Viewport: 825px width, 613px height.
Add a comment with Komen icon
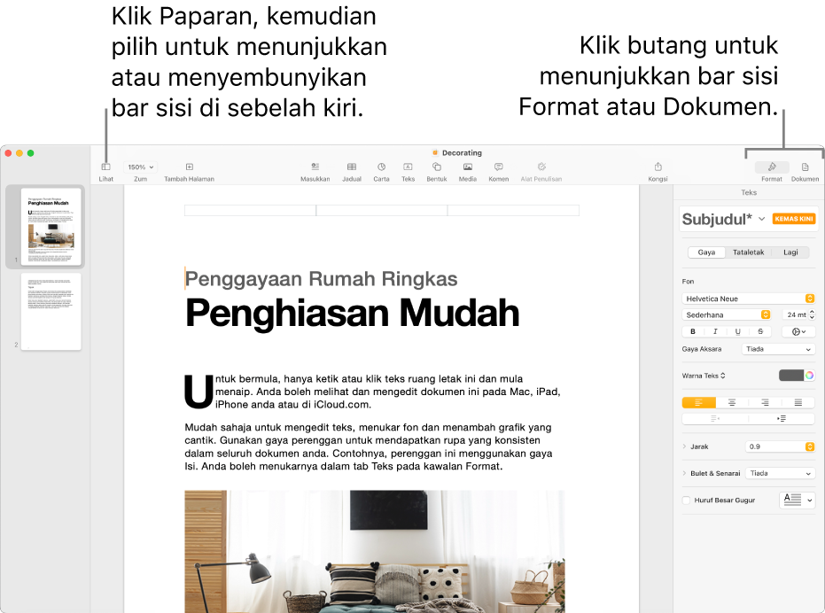(x=499, y=167)
